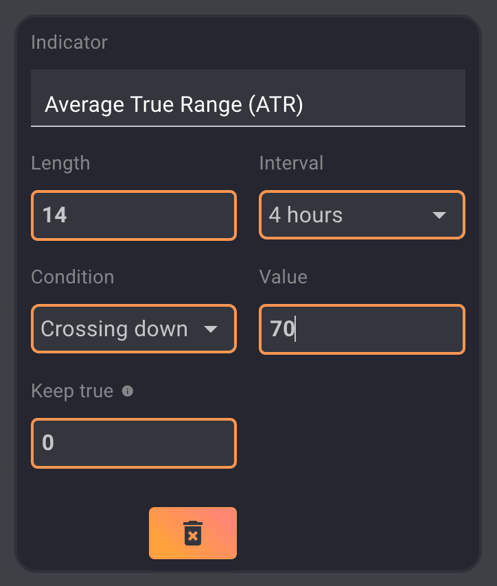Click the "Condition" label

73,277
